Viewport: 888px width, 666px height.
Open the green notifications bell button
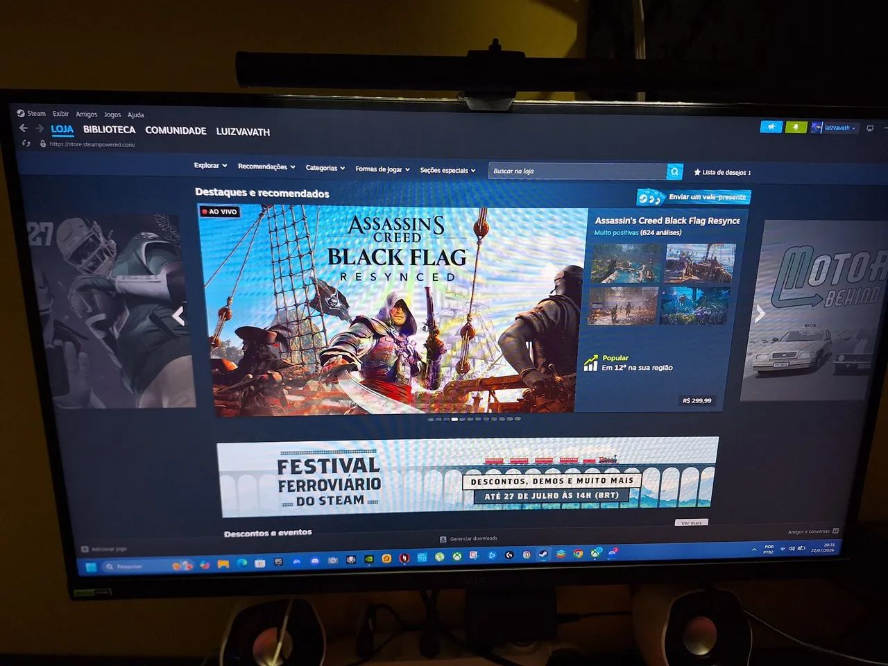tap(796, 128)
